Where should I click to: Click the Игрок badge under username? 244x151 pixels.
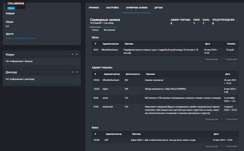coord(11,8)
